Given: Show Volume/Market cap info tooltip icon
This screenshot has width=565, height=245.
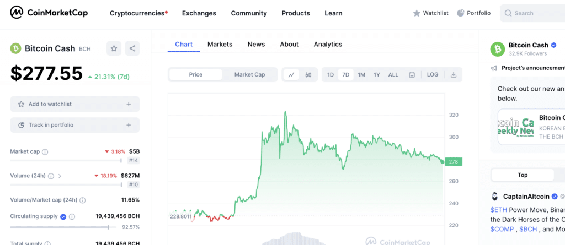Looking at the screenshot, I should [83, 200].
